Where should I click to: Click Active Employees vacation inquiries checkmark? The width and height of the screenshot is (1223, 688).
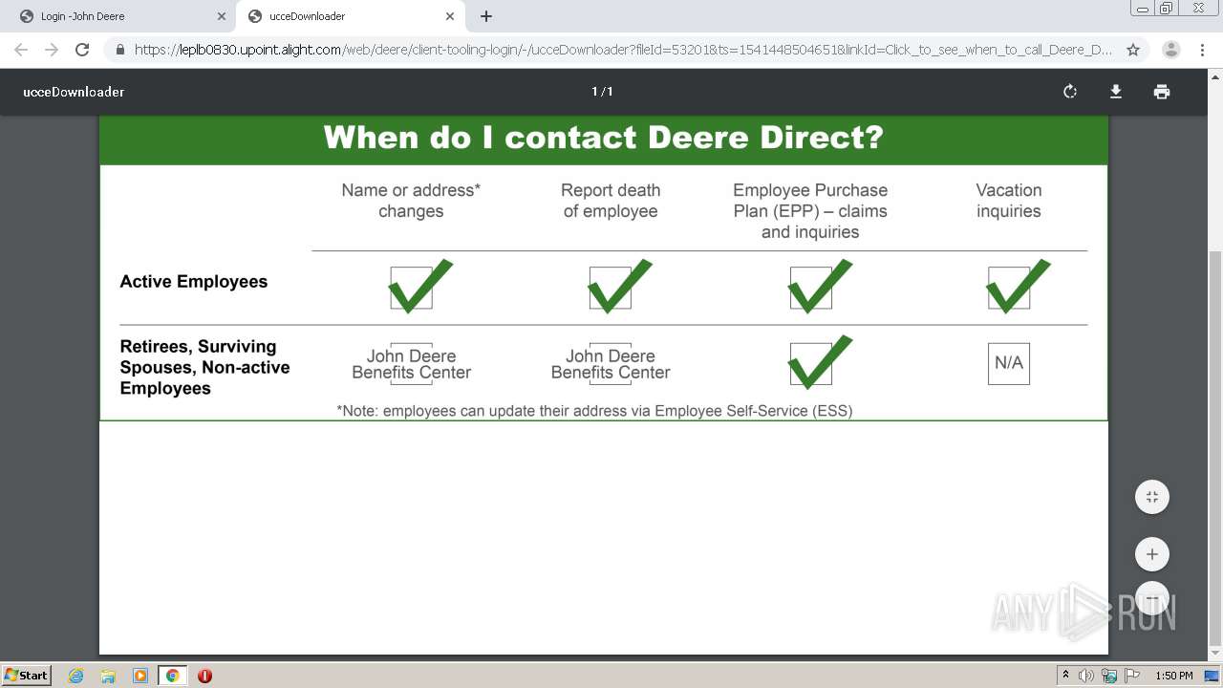(x=1017, y=287)
